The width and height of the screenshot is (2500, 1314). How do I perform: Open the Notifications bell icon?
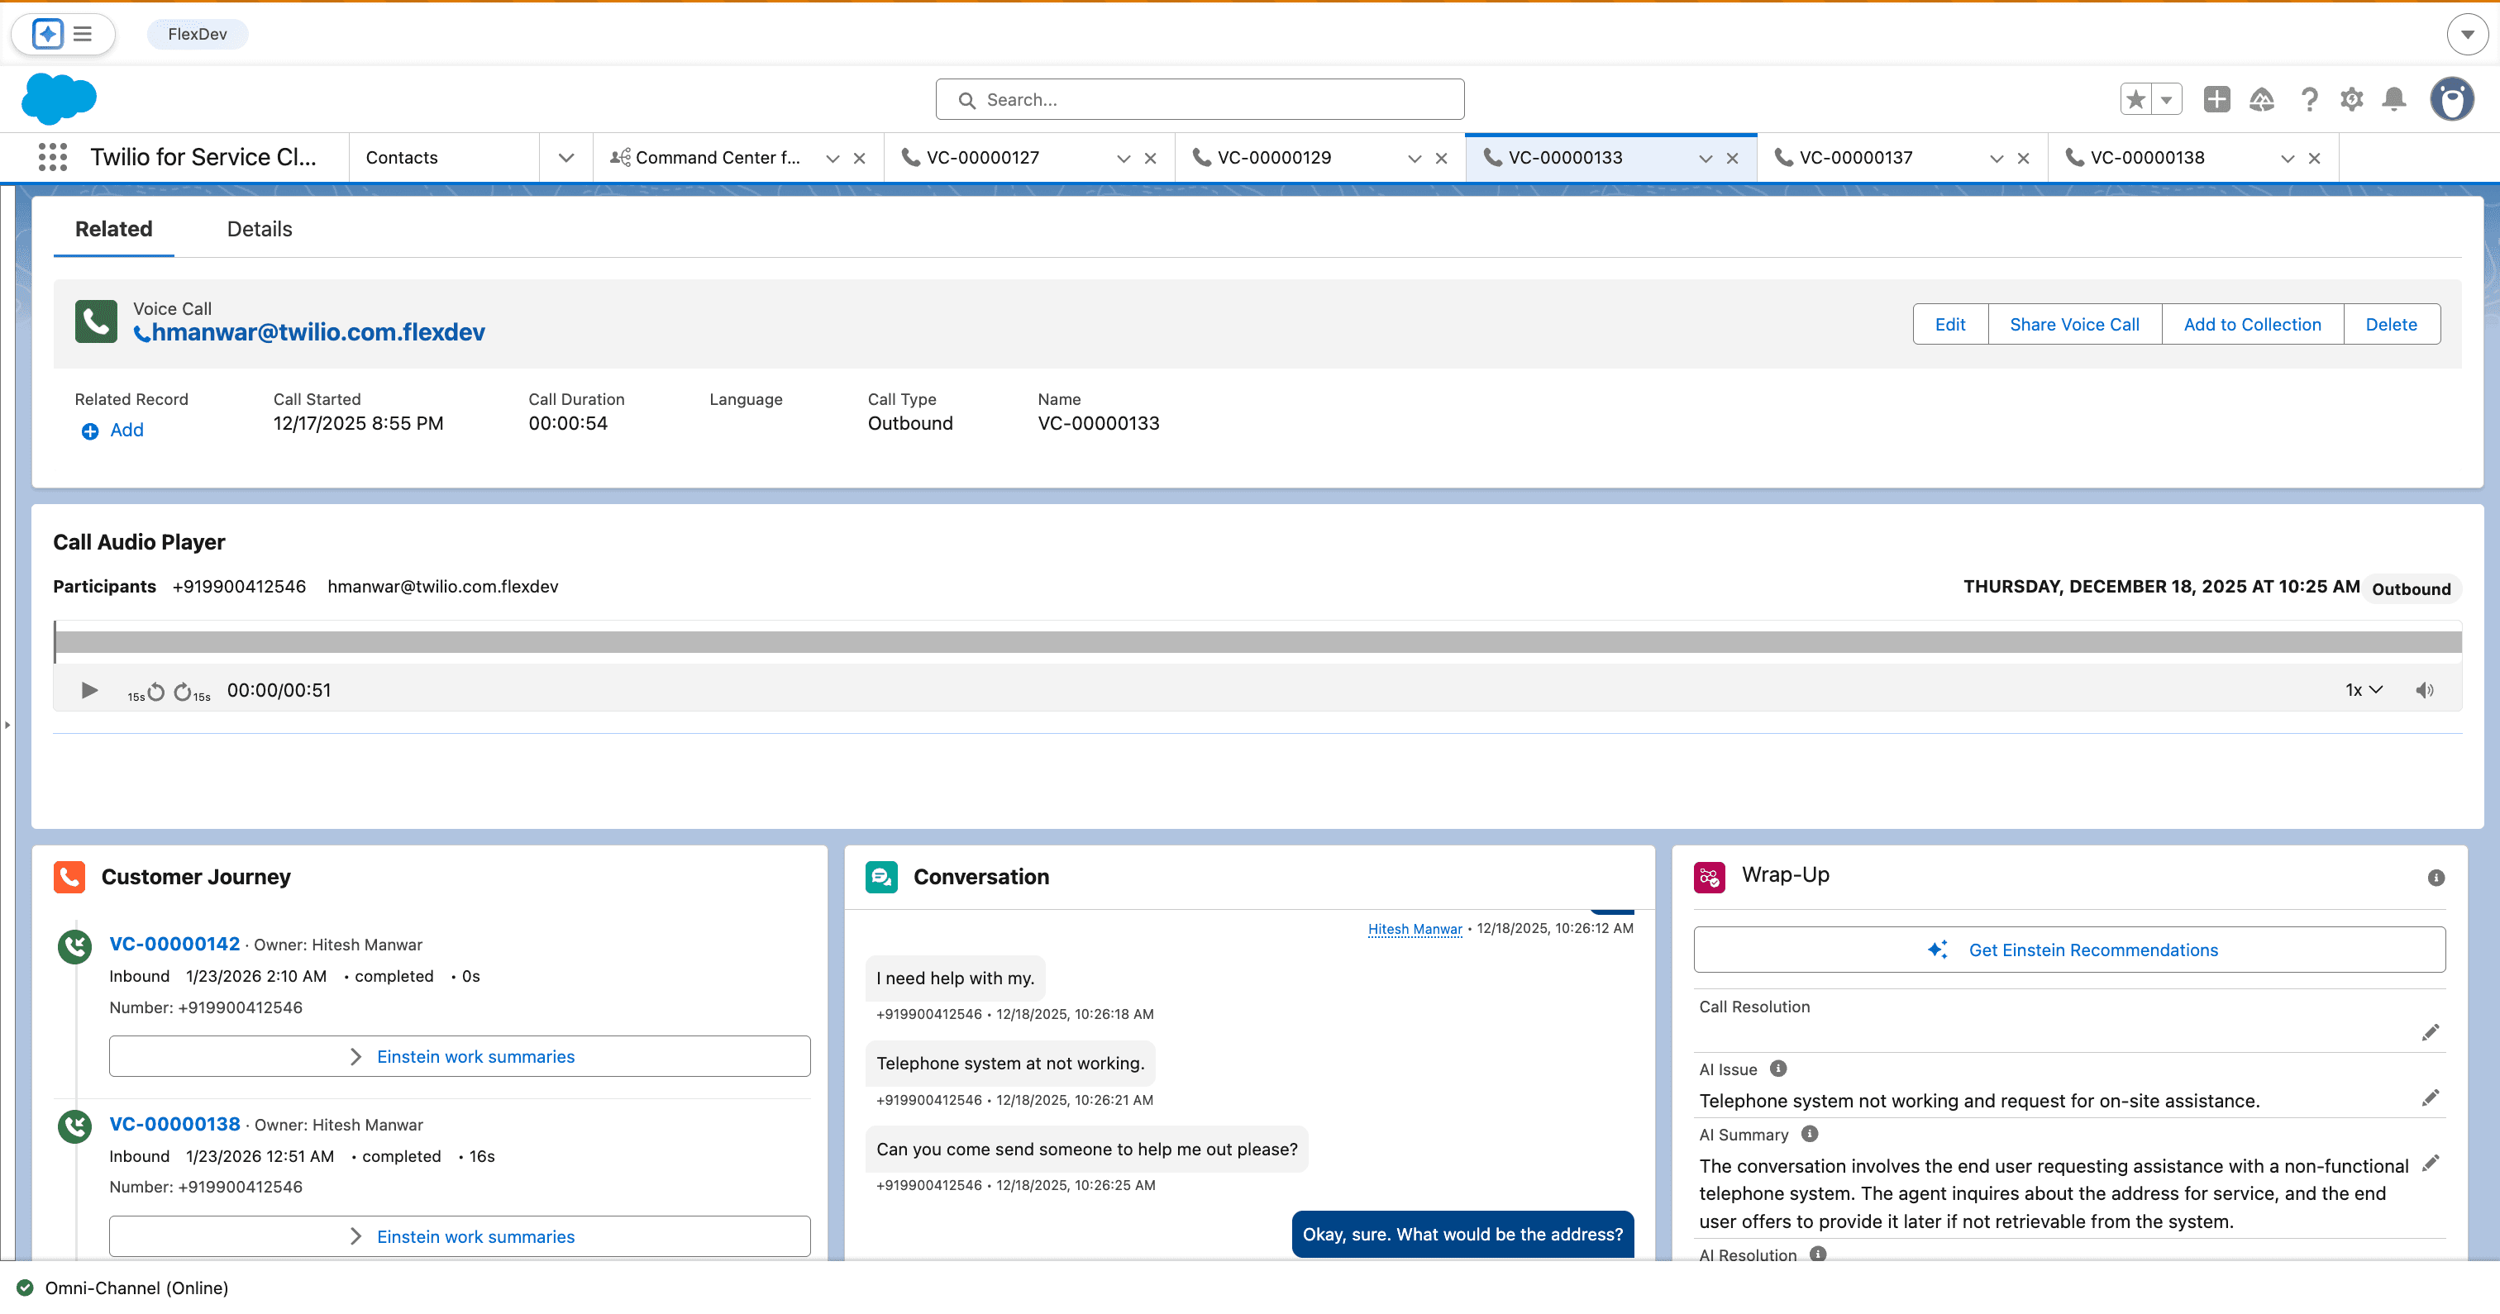pyautogui.click(x=2394, y=99)
